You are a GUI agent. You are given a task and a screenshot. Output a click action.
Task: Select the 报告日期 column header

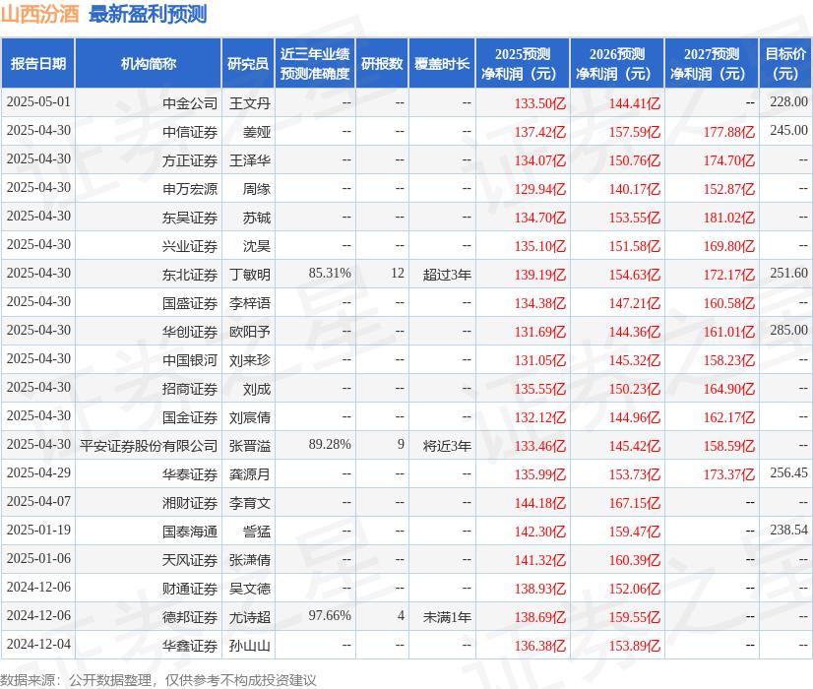[38, 64]
